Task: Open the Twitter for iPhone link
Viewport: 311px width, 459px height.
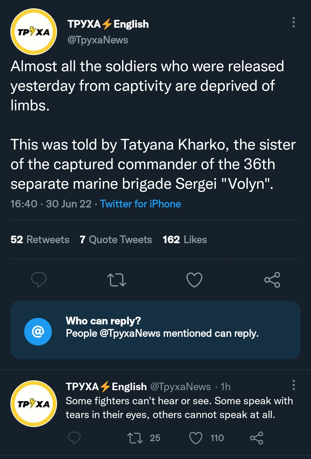Action: click(x=140, y=204)
